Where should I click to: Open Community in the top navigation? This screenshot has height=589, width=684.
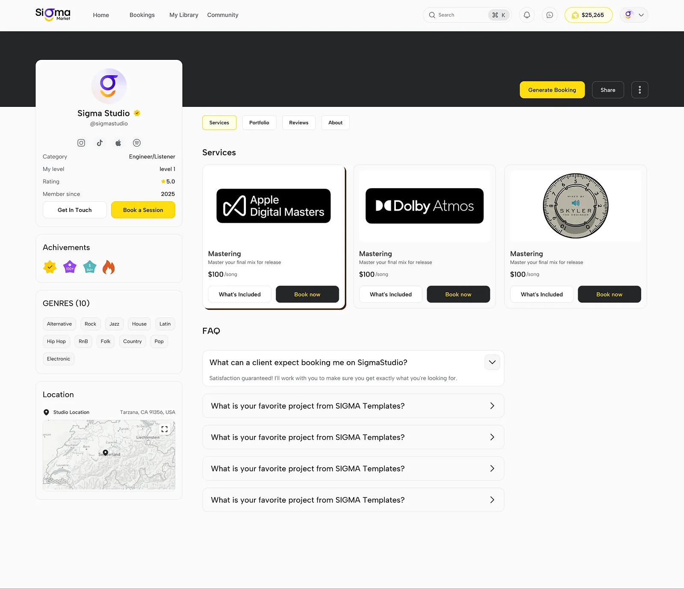coord(223,15)
